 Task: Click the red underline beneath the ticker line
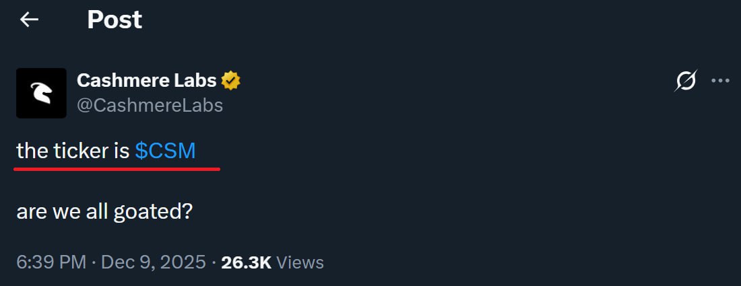click(118, 169)
